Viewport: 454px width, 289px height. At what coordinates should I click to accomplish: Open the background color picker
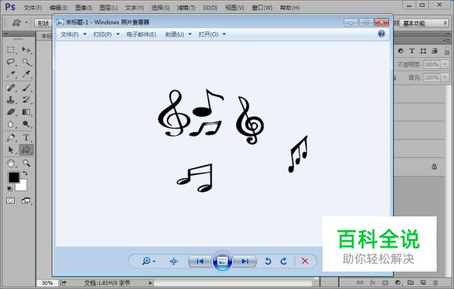coord(22,186)
